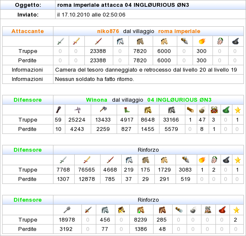Click the battering ram icon in the Attaccante table

coord(184,41)
